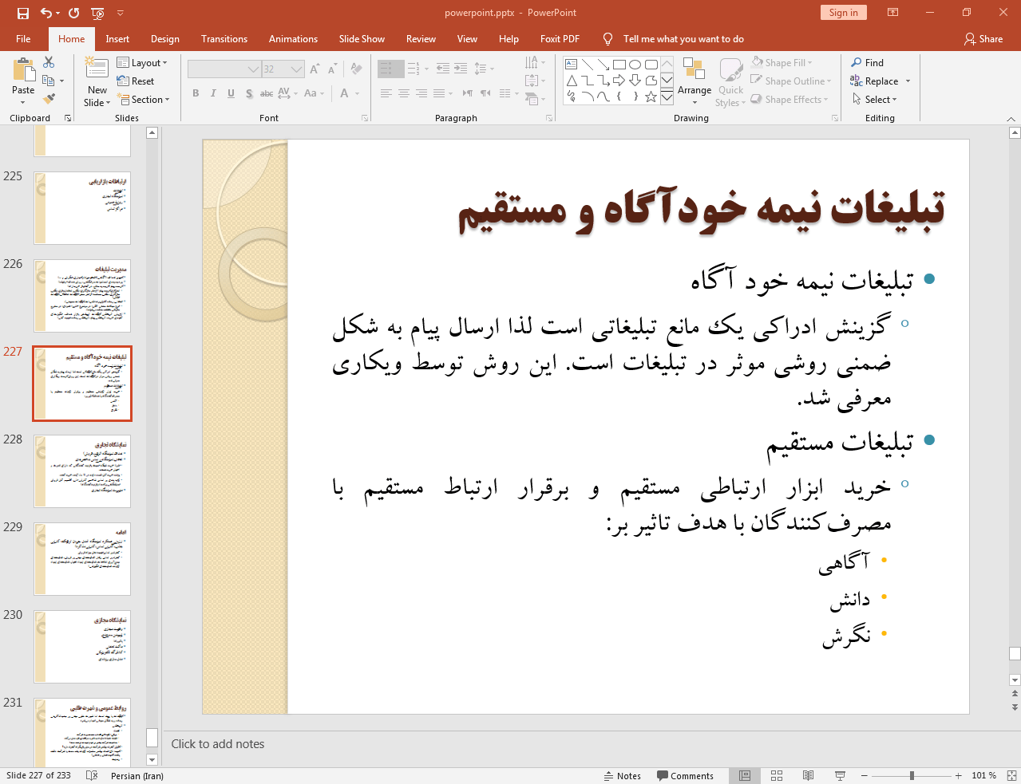The height and width of the screenshot is (784, 1021).
Task: Open the Select dropdown in Editing
Action: tap(875, 100)
